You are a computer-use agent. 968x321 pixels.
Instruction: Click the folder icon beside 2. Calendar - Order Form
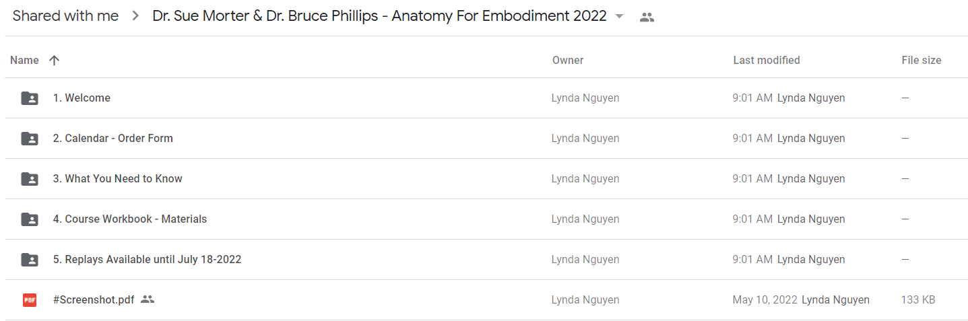pyautogui.click(x=30, y=139)
